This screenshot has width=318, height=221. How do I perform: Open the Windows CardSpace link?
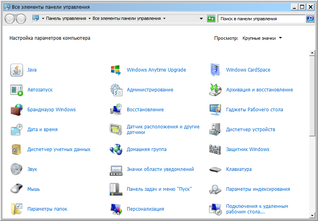(248, 70)
